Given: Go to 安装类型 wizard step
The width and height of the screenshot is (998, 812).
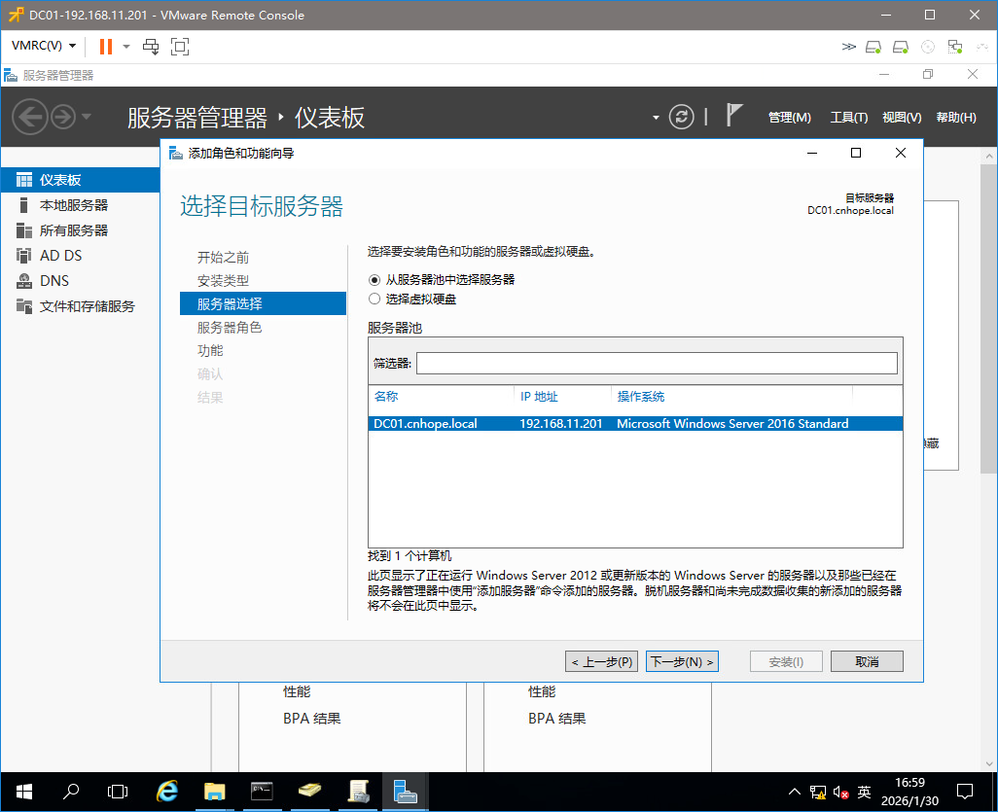Looking at the screenshot, I should point(223,281).
